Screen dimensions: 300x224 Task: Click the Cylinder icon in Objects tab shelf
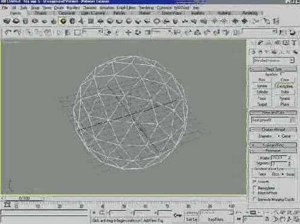[25, 21]
